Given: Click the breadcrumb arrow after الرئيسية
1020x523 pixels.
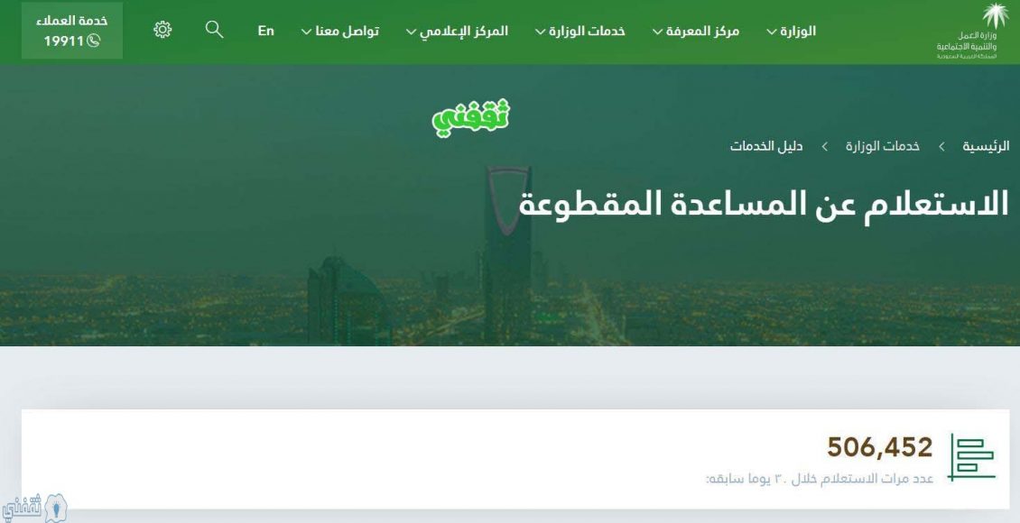Looking at the screenshot, I should click(941, 147).
